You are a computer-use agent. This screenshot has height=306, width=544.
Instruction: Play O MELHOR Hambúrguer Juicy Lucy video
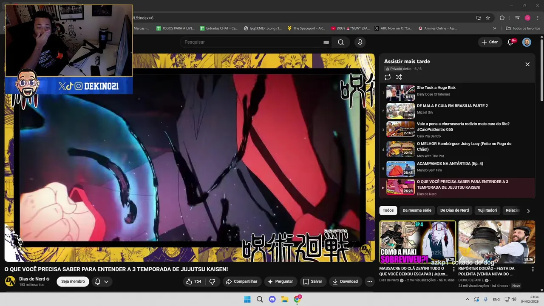click(457, 149)
